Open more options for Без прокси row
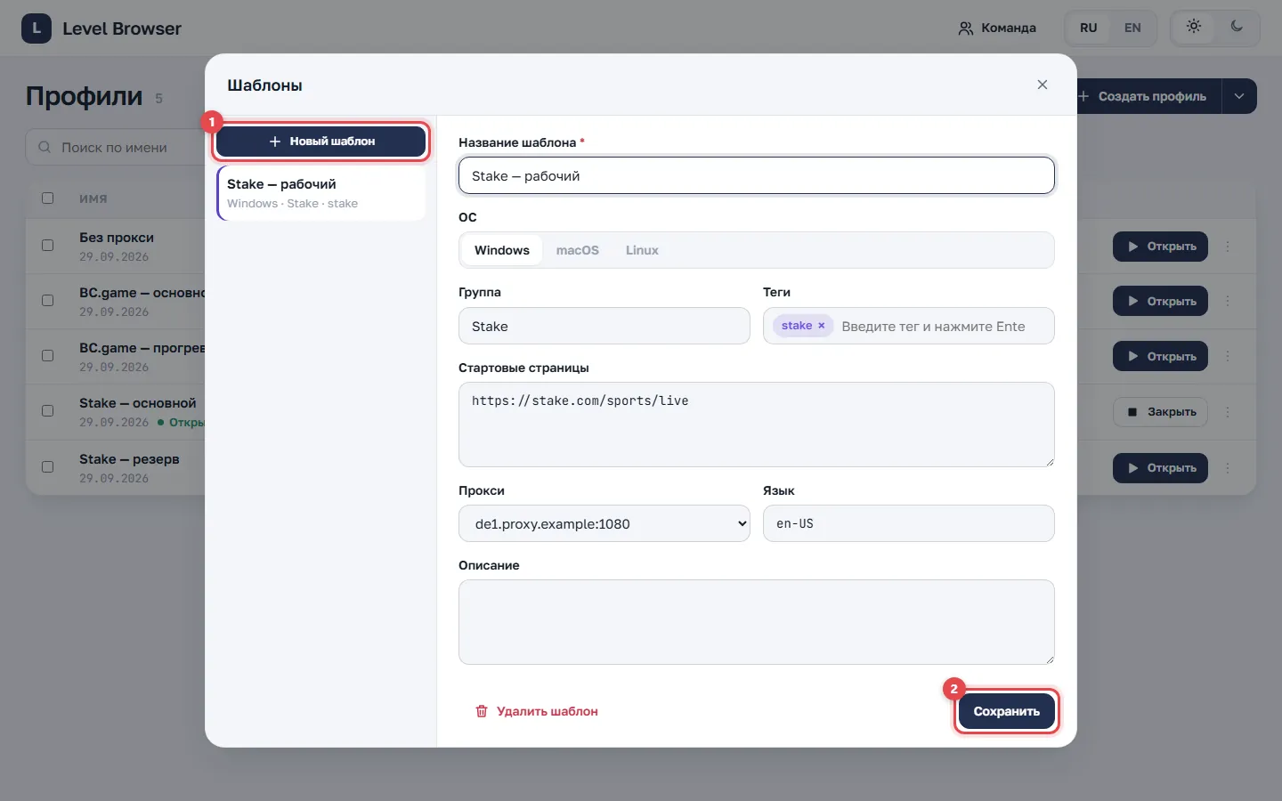 coord(1228,247)
